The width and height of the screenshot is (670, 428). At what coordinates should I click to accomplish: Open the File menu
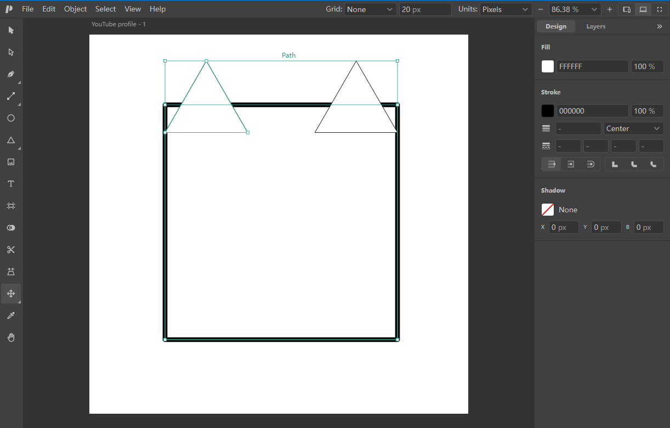pos(28,9)
